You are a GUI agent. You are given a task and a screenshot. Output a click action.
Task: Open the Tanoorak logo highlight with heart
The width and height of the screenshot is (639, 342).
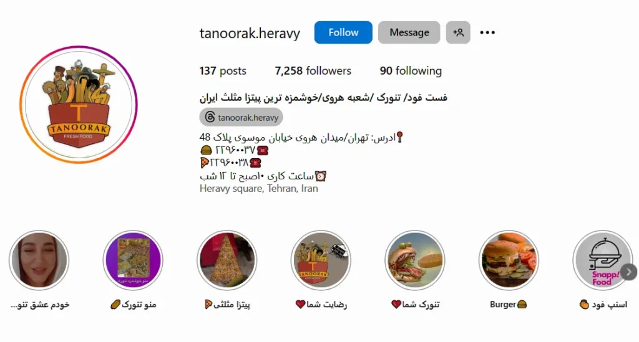point(321,260)
